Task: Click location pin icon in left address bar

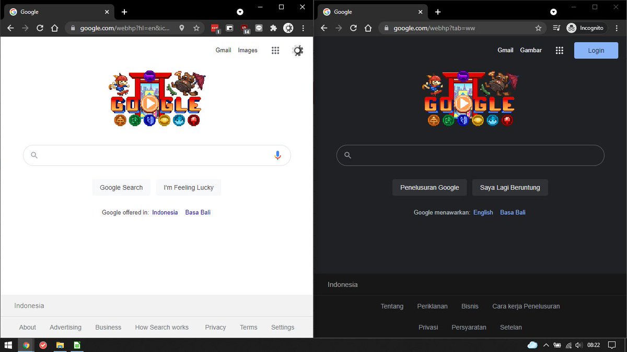Action: tap(182, 28)
